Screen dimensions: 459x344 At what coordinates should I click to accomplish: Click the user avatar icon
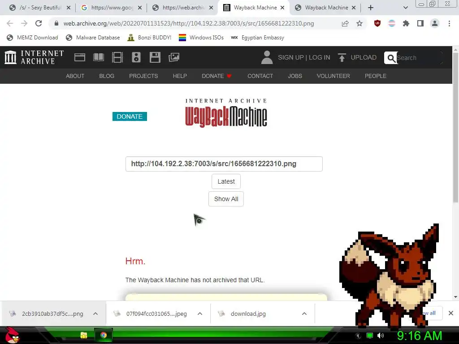click(267, 57)
